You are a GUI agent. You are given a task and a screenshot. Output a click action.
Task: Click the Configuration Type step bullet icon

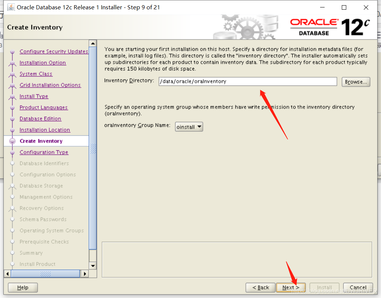(x=12, y=152)
